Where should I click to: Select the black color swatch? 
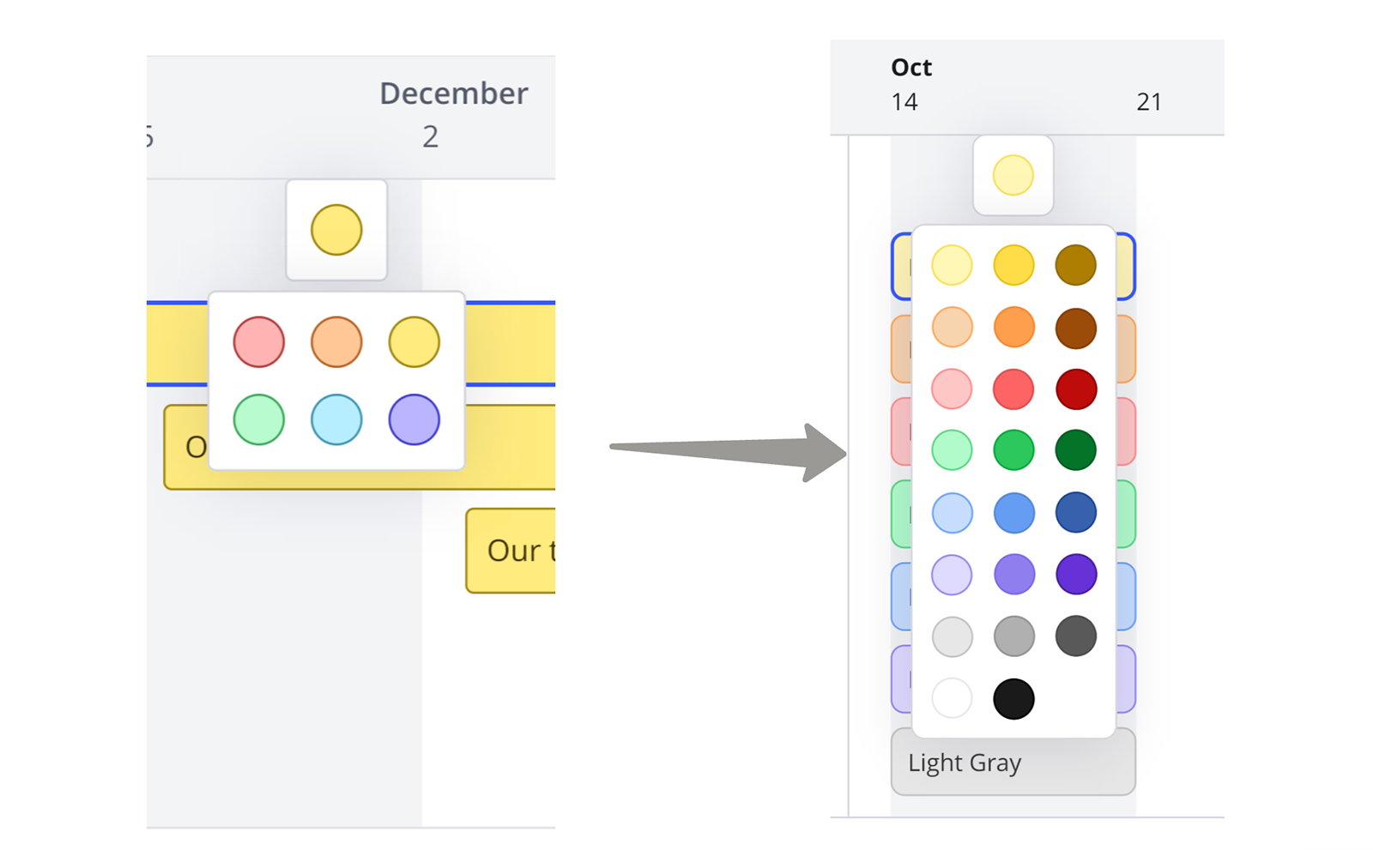point(1013,698)
